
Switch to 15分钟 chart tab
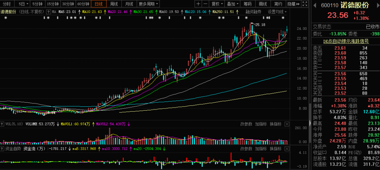tap(52, 4)
